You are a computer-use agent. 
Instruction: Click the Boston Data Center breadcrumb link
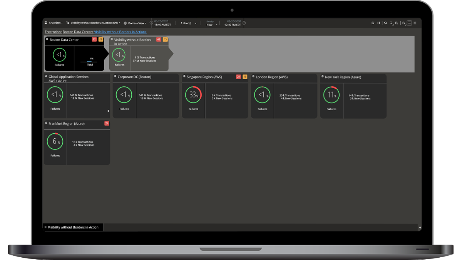pyautogui.click(x=78, y=32)
